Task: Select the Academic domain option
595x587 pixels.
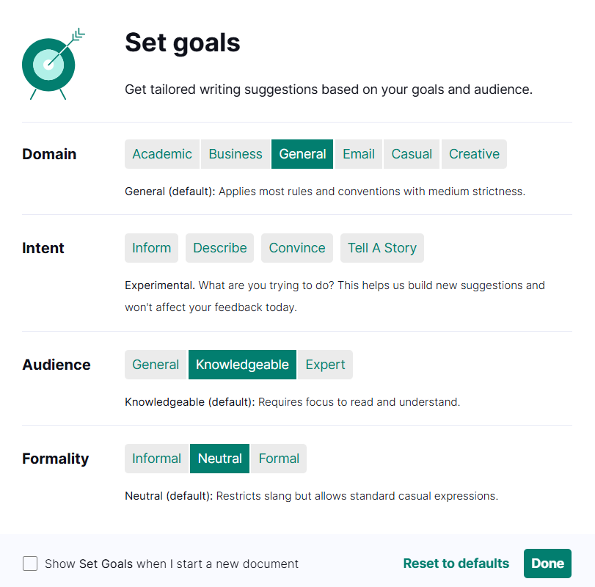Action: 162,154
